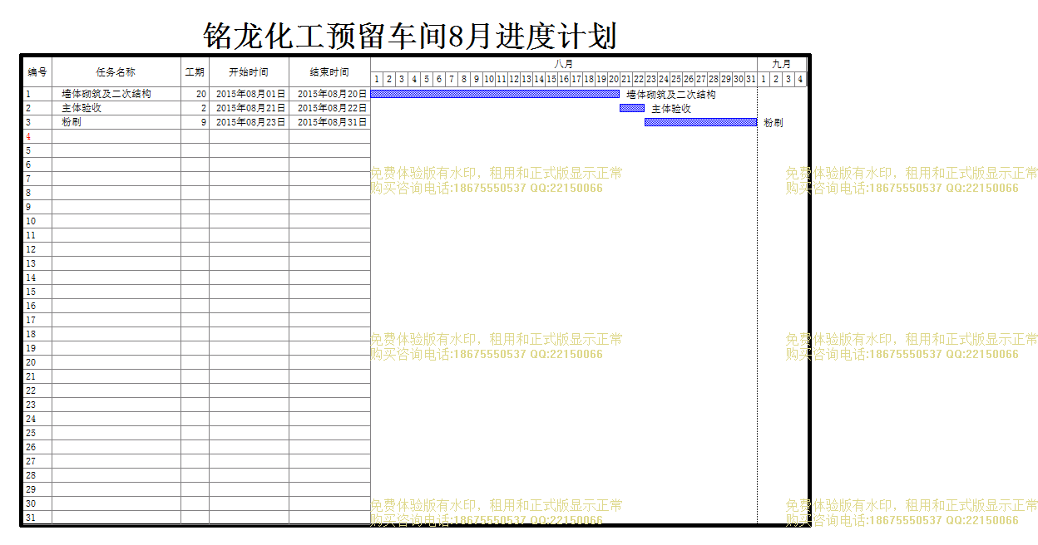
Task: Select start date 2015年08月23日
Action: (x=249, y=122)
